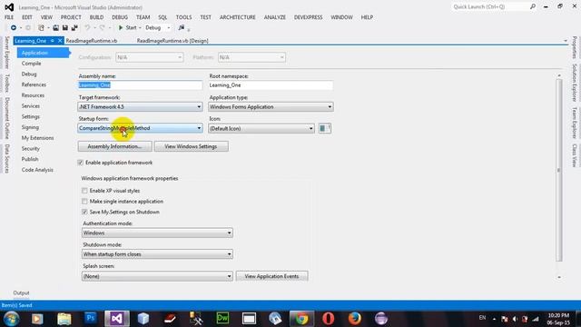This screenshot has height=327, width=581.
Task: Switch to Google Chrome on the taskbar
Action: coord(301,319)
